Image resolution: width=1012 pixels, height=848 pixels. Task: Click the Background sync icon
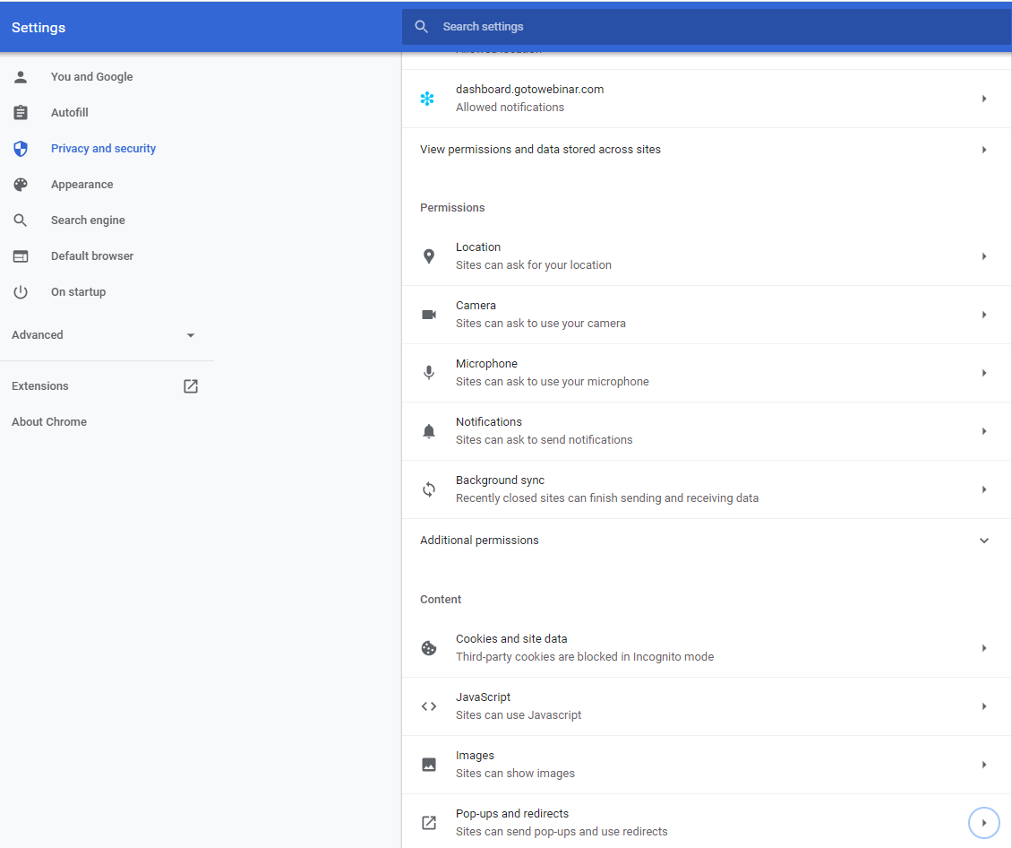point(429,489)
